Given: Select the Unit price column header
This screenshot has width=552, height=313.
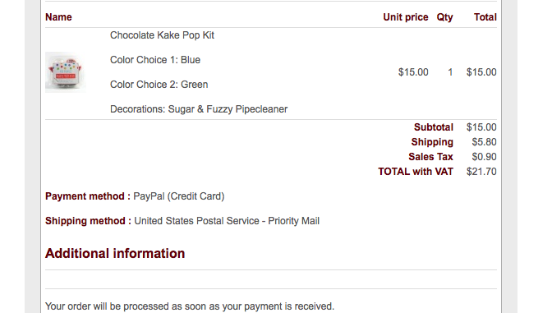Looking at the screenshot, I should pos(406,17).
